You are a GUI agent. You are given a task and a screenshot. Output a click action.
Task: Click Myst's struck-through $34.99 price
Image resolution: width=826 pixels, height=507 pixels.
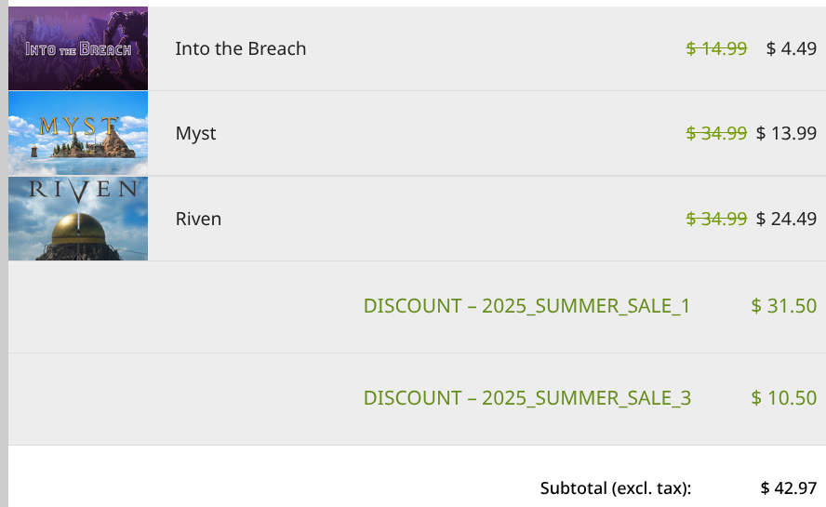pos(716,133)
